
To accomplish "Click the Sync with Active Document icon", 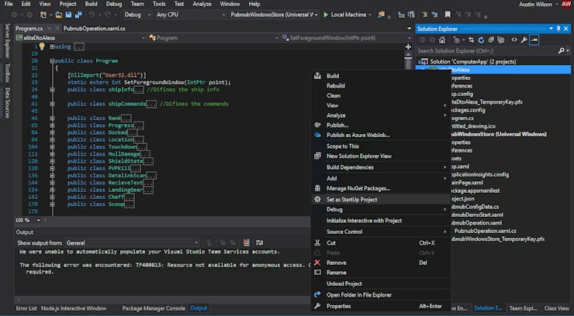I will point(471,39).
